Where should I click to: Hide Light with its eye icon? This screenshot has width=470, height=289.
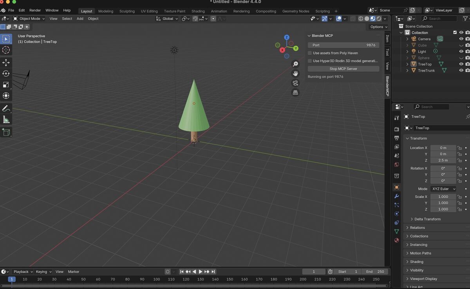461,51
